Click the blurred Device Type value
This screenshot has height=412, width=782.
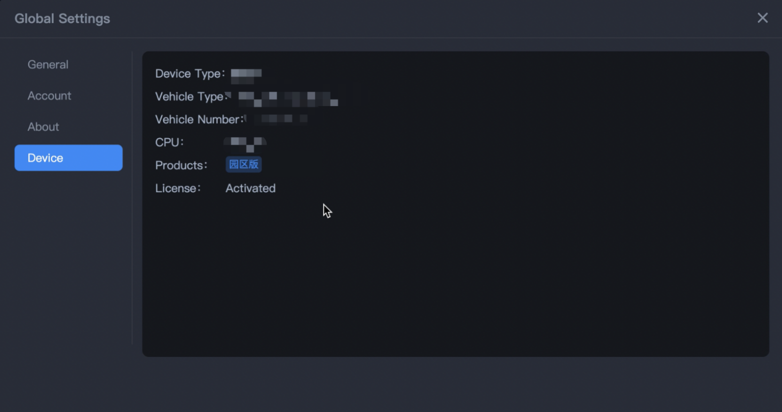(246, 73)
